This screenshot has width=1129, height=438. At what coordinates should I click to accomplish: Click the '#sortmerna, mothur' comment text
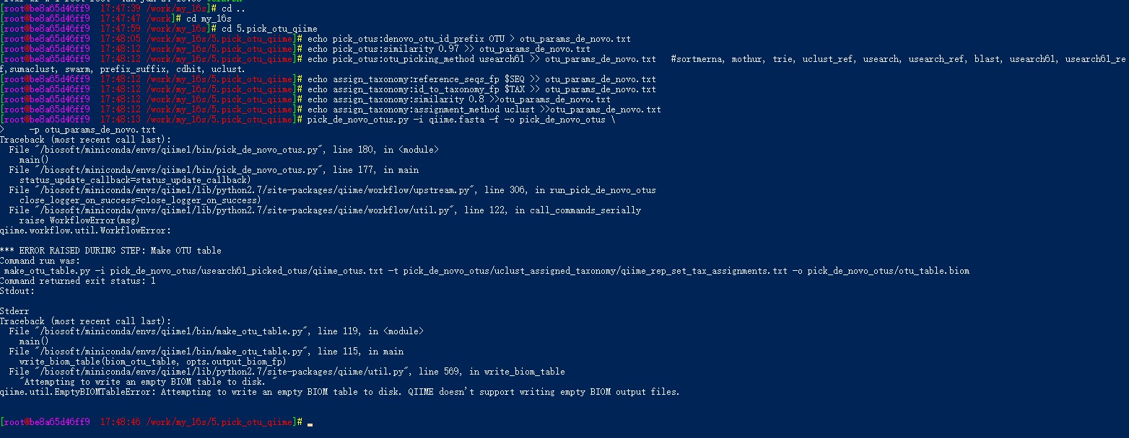(715, 58)
